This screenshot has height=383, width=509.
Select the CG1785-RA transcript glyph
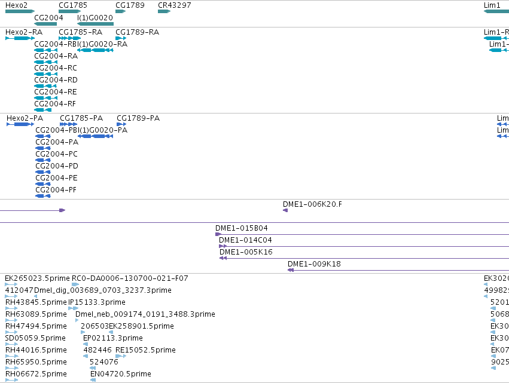(69, 38)
